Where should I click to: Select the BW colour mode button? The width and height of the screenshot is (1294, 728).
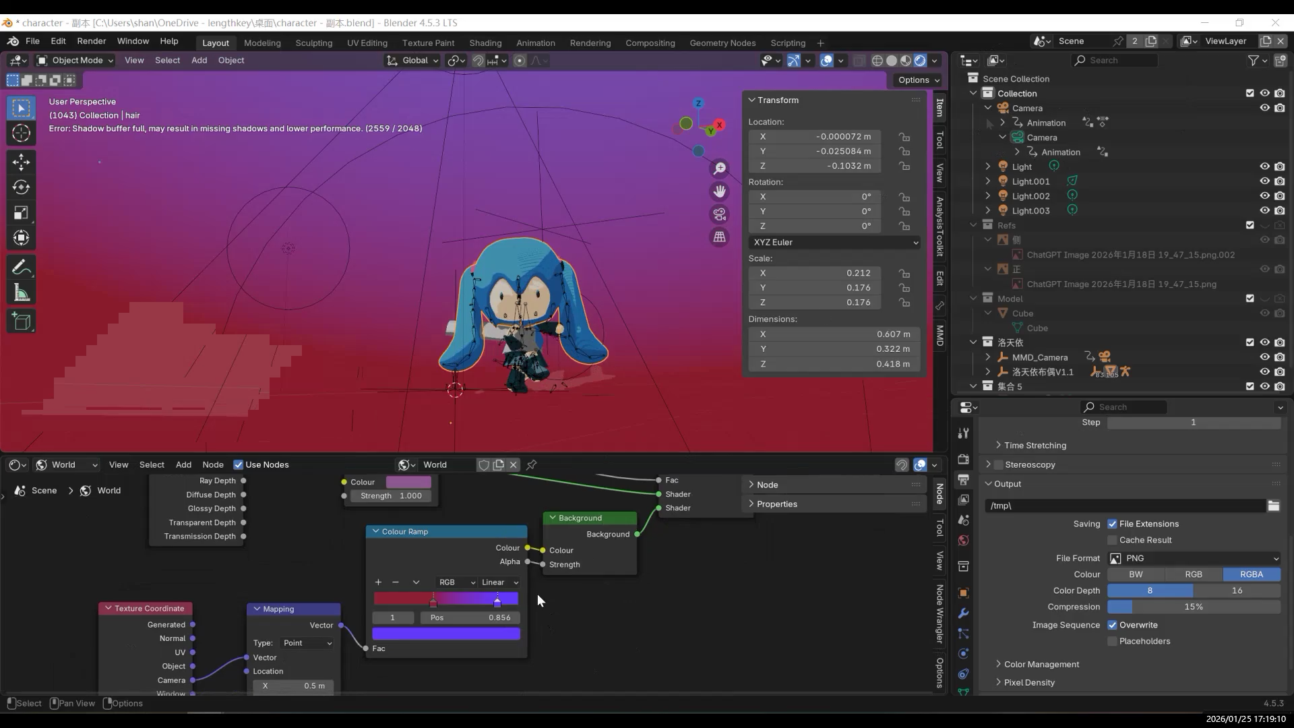coord(1136,574)
